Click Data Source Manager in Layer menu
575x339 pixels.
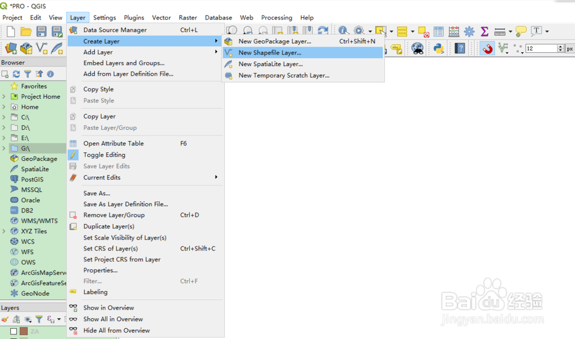coord(145,30)
